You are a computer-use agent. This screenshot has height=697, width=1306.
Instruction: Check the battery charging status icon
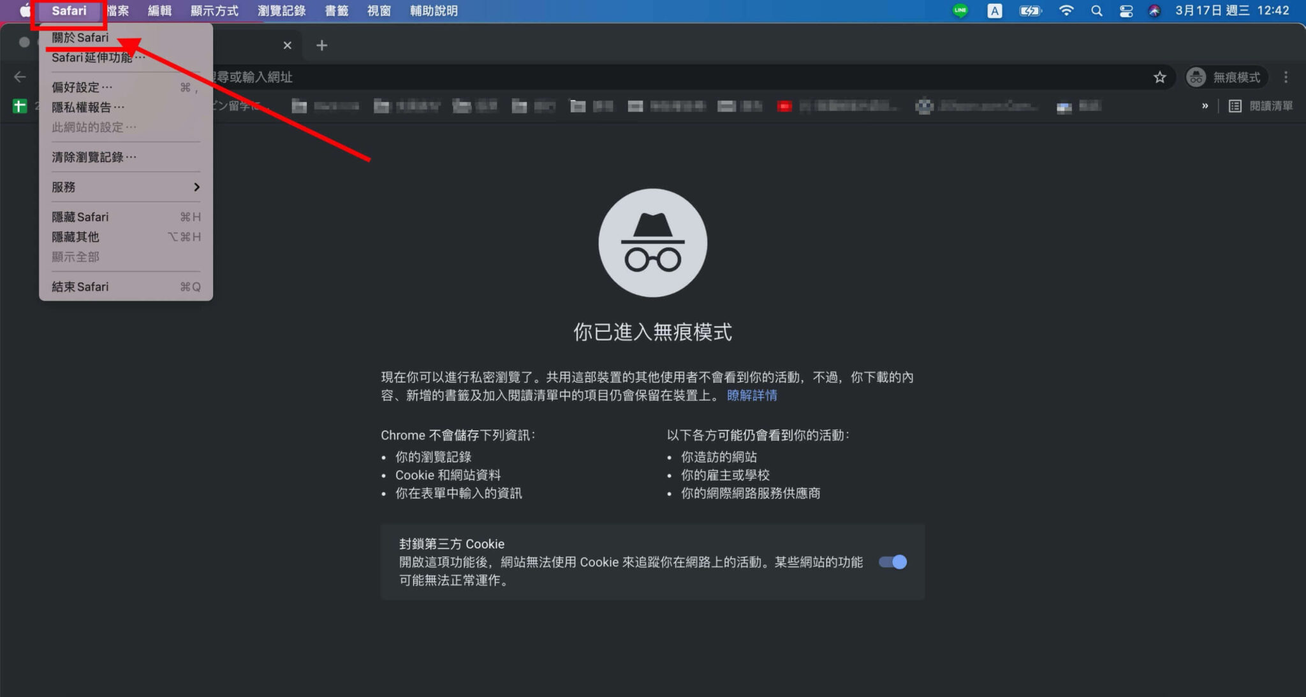click(x=1030, y=11)
